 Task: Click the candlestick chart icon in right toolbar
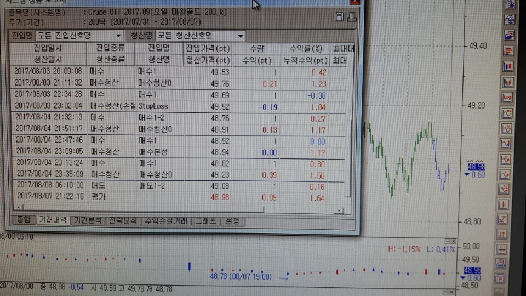(508, 83)
